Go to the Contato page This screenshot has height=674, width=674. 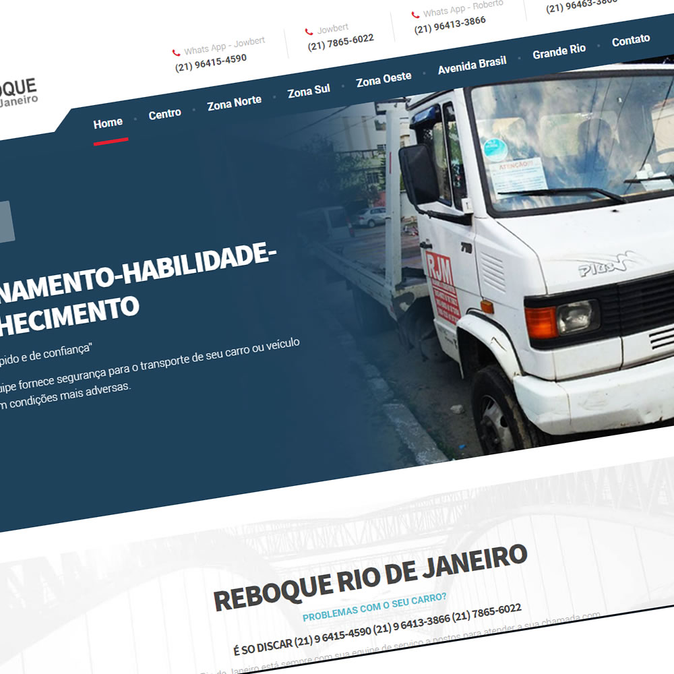pyautogui.click(x=631, y=40)
